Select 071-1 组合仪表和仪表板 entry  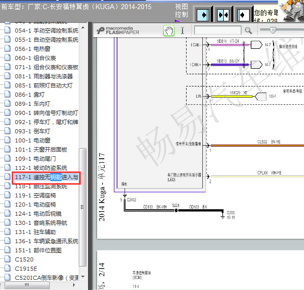tap(47, 67)
